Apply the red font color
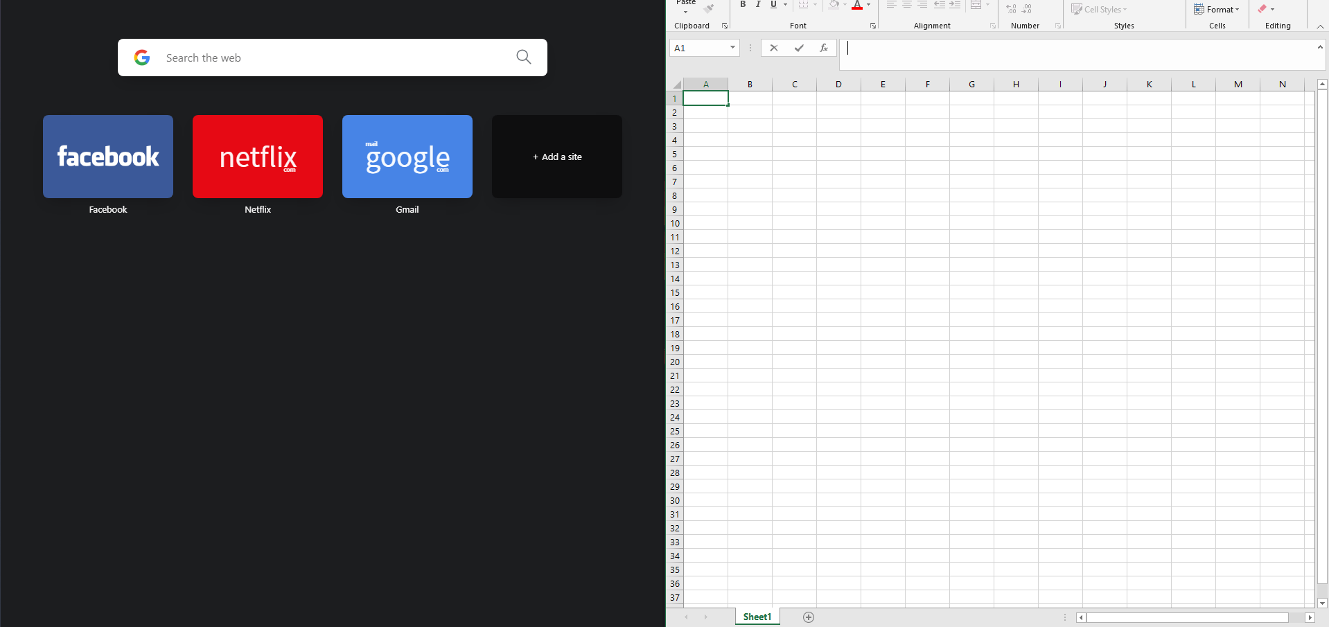The image size is (1329, 627). (x=857, y=6)
